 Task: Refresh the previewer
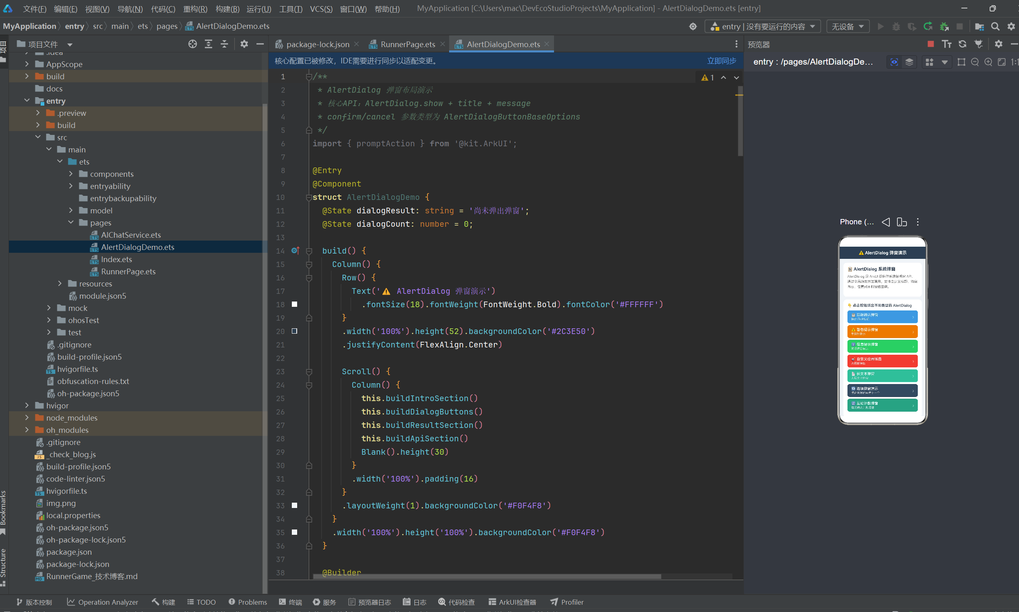tap(963, 44)
